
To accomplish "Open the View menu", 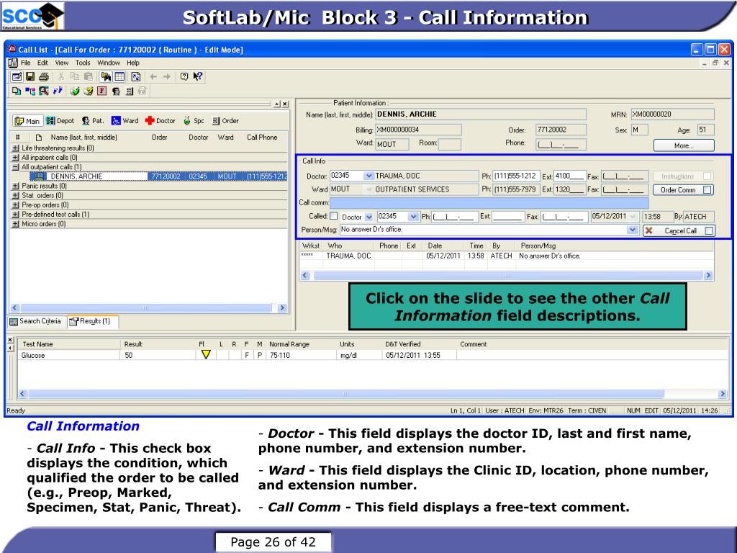I will 62,63.
